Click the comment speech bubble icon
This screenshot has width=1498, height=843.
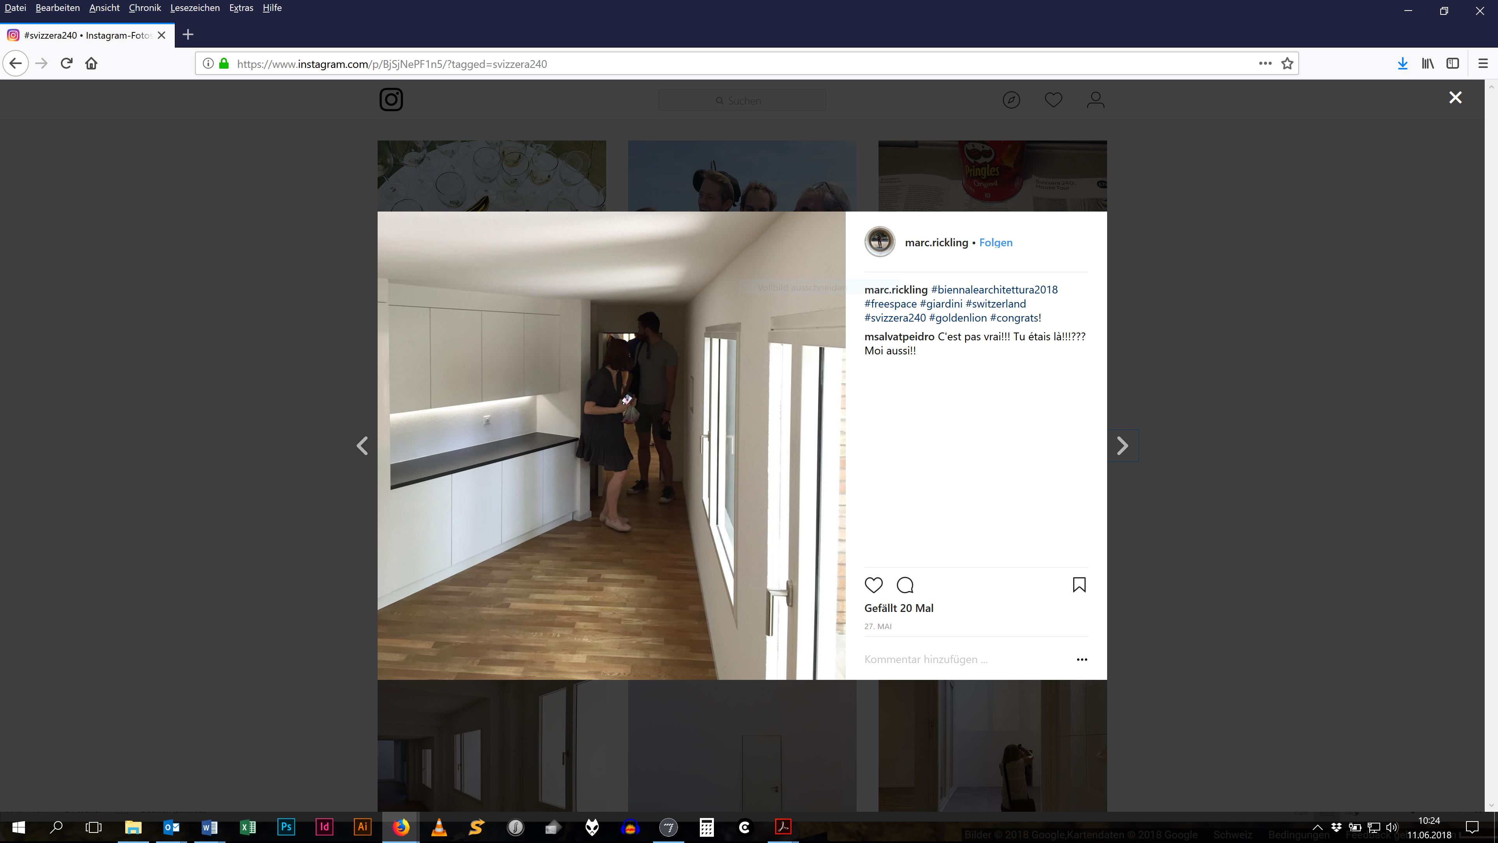click(x=905, y=585)
